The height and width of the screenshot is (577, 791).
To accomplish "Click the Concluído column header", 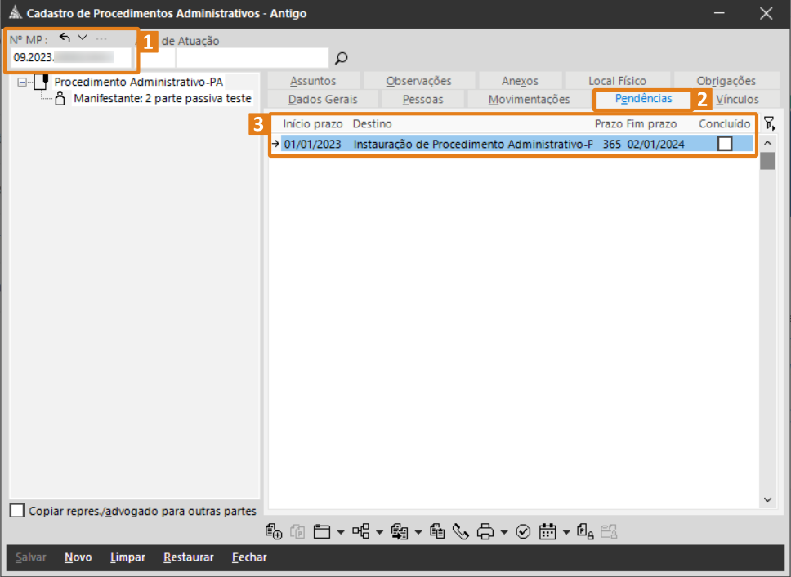I will (725, 124).
